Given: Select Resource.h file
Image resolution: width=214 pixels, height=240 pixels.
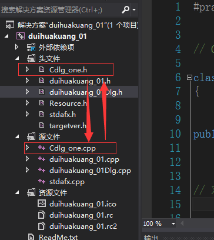Looking at the screenshot, I should tap(68, 104).
